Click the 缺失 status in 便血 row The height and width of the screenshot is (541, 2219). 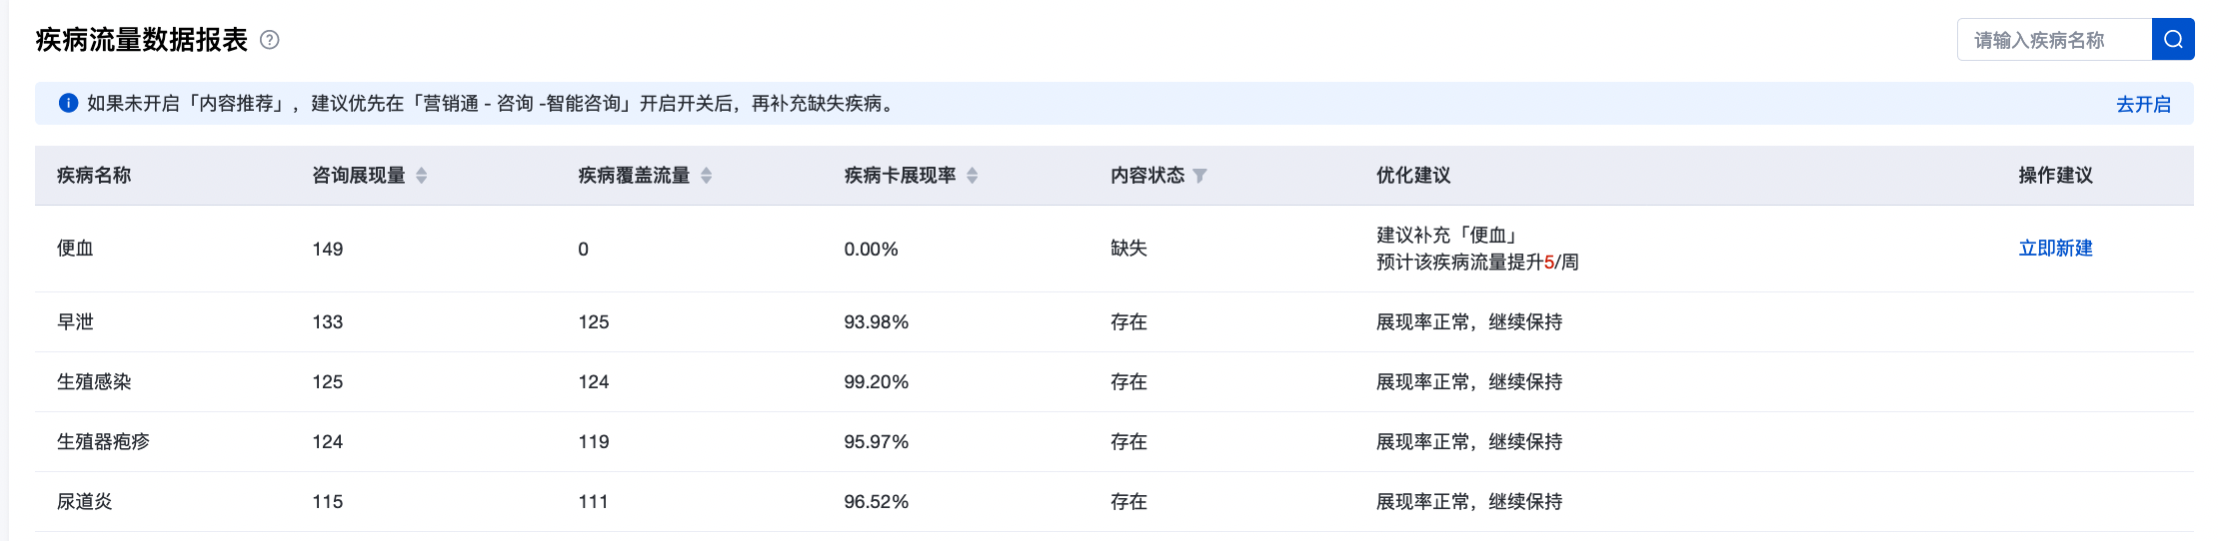(1128, 249)
